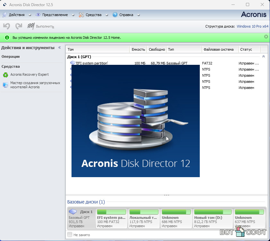Viewport: 270px width, 241px height.
Task: Click the panel splitter handle dots
Action: [166, 195]
